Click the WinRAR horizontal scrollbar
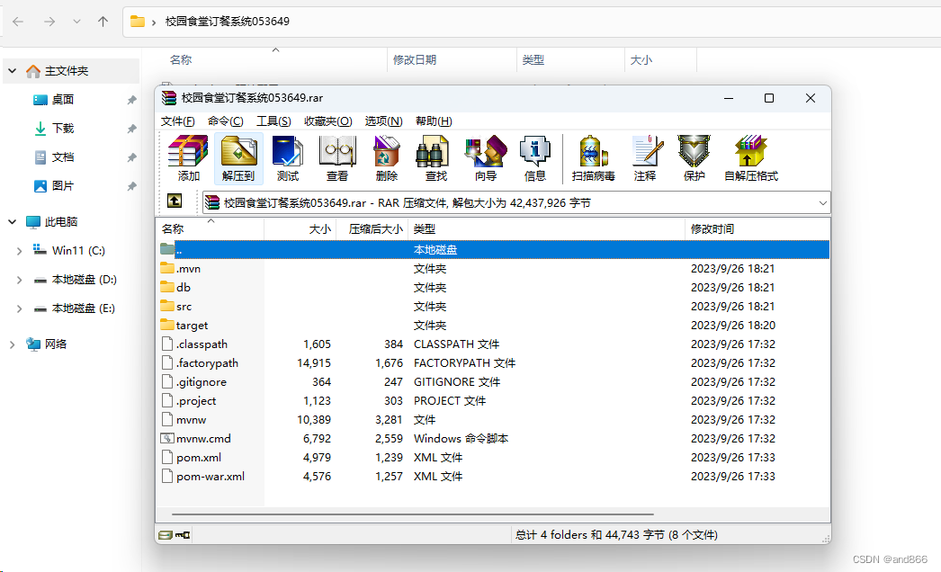Viewport: 941px width, 572px height. coord(412,514)
